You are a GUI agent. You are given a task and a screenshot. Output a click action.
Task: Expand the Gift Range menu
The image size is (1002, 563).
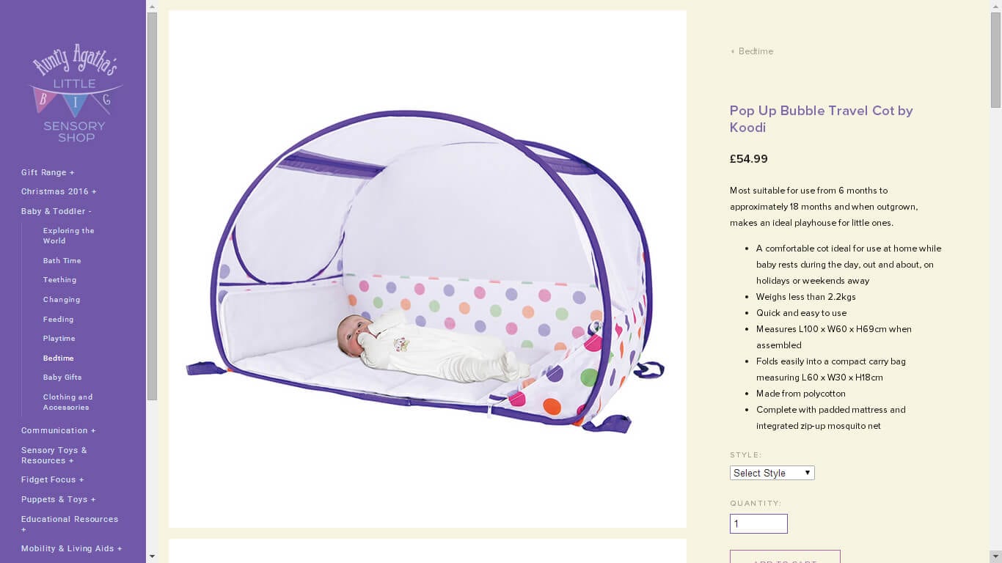pyautogui.click(x=48, y=172)
